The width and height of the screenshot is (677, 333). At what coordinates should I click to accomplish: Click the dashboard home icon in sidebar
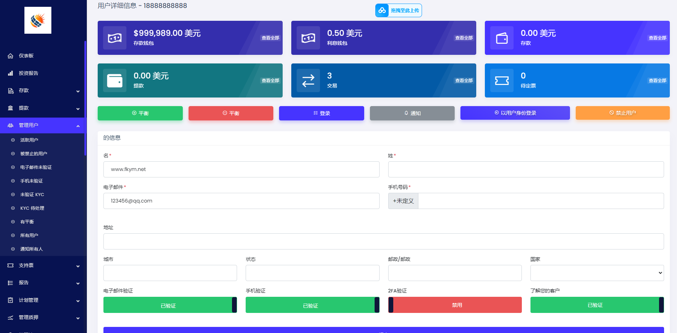10,56
